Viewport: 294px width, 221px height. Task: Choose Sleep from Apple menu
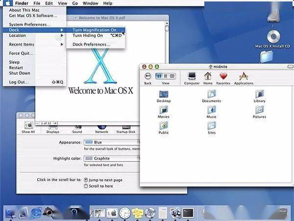coord(34,62)
